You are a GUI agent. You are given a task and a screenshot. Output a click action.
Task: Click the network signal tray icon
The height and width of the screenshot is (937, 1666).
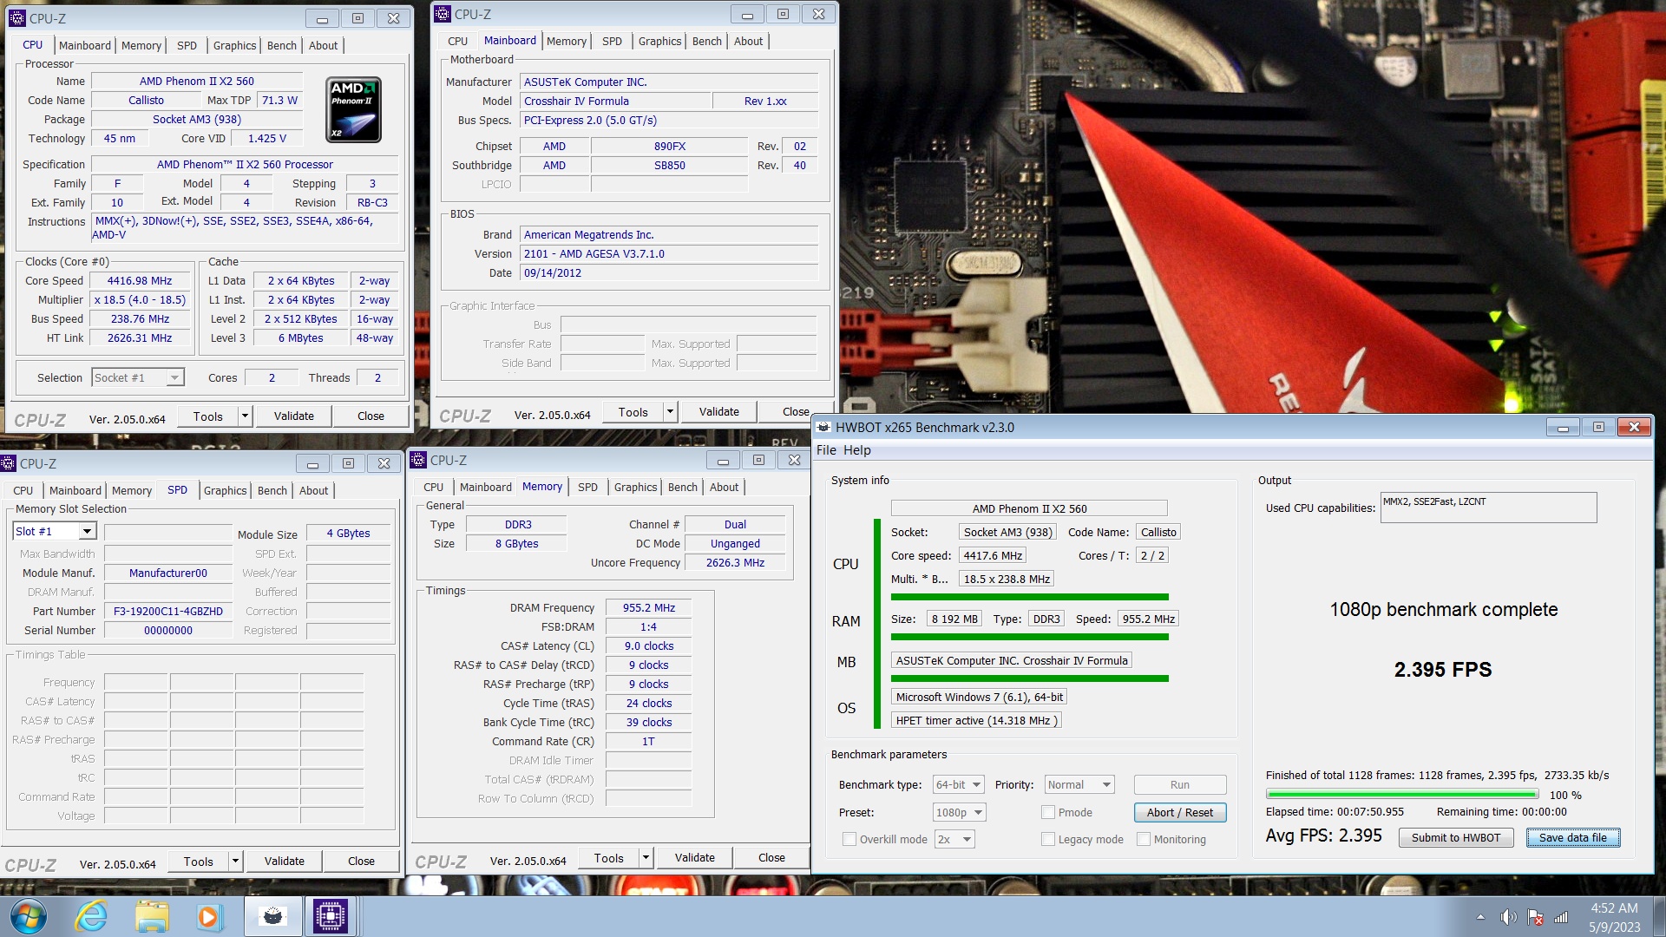click(x=1561, y=917)
